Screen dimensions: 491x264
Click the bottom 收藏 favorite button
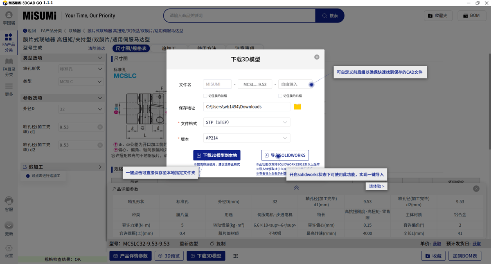point(433,256)
